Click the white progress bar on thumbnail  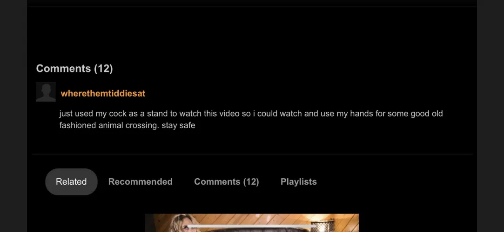(x=252, y=226)
